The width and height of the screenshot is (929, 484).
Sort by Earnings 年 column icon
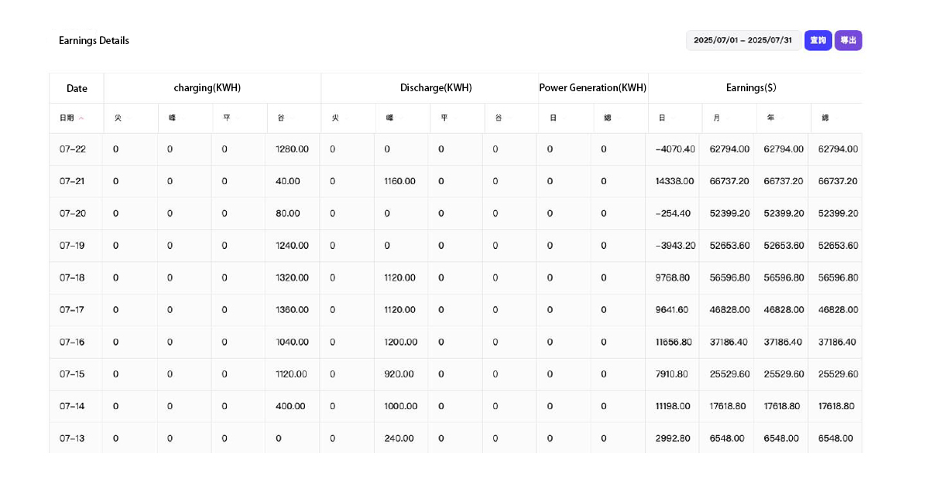(782, 118)
